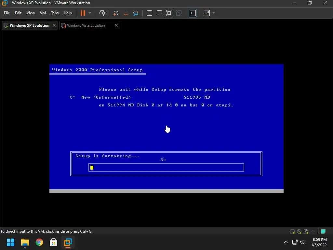This screenshot has width=333, height=250.
Task: Click the formatting progress bar
Action: 166,168
